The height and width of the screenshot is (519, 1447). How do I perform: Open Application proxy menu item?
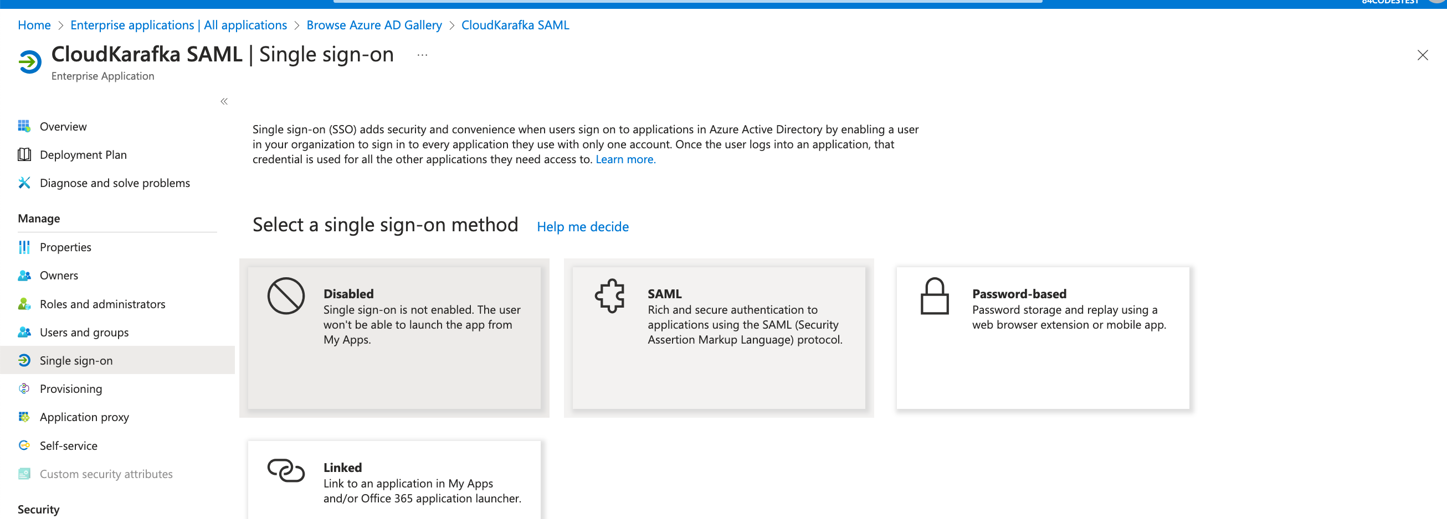pos(117,417)
